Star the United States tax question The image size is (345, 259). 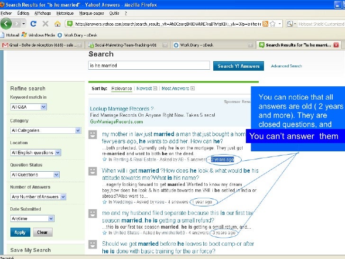point(105,232)
